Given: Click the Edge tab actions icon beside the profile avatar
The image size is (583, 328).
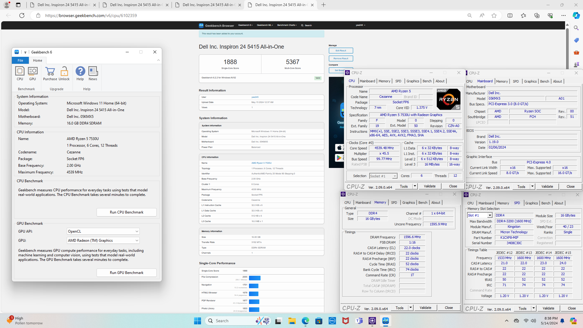Looking at the screenshot, I should 18,5.
